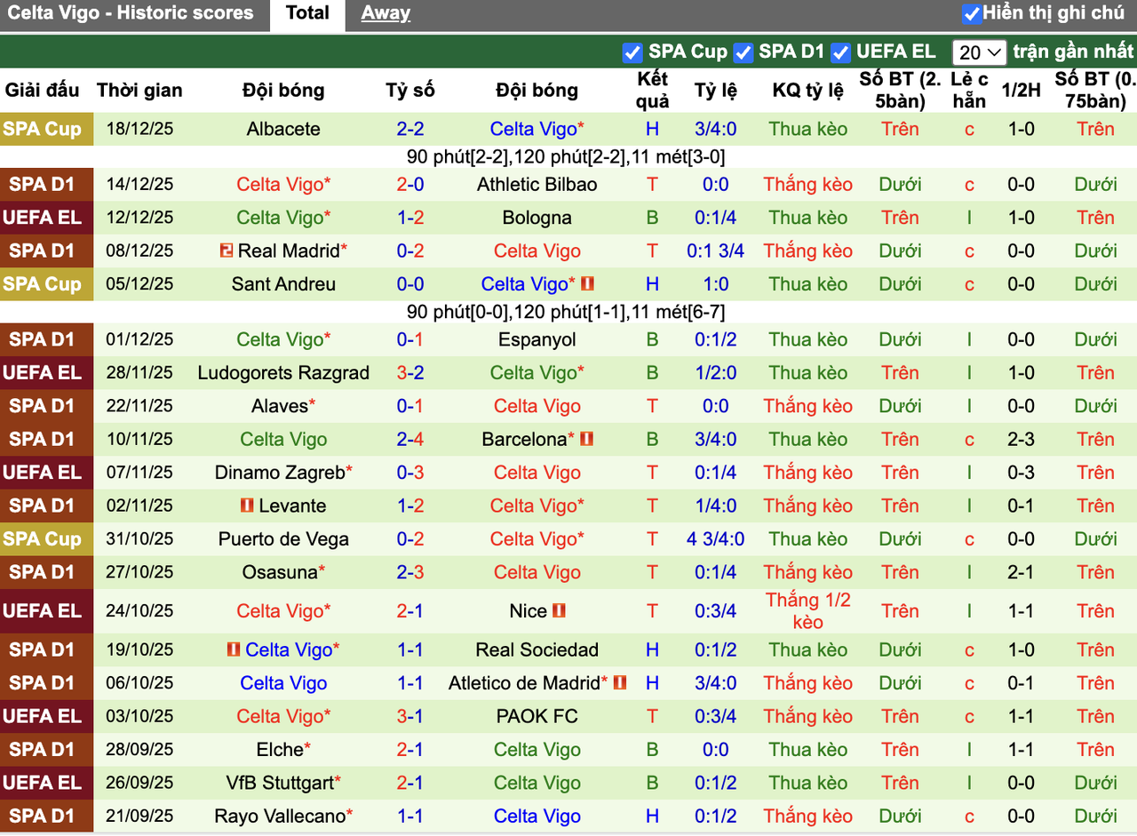Click red card icon beside Atletico de Madrid
Image resolution: width=1137 pixels, height=836 pixels.
[620, 683]
